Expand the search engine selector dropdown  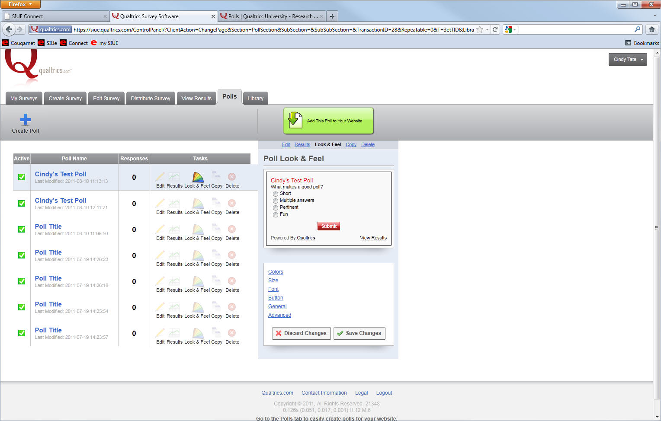pos(510,29)
